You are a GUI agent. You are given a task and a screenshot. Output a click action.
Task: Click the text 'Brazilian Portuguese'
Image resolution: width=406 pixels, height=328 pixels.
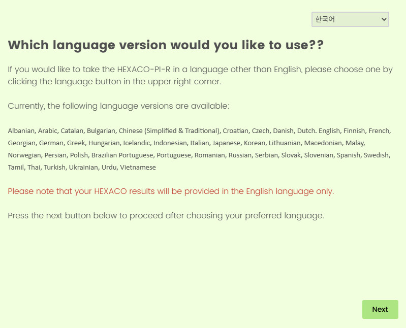click(122, 155)
